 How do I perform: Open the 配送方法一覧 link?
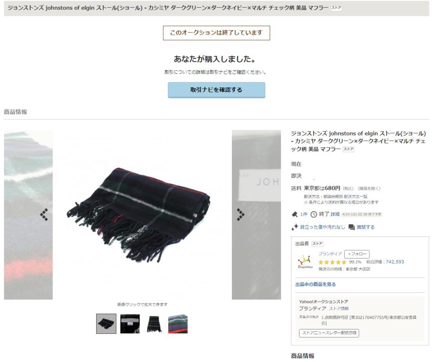coord(356,196)
